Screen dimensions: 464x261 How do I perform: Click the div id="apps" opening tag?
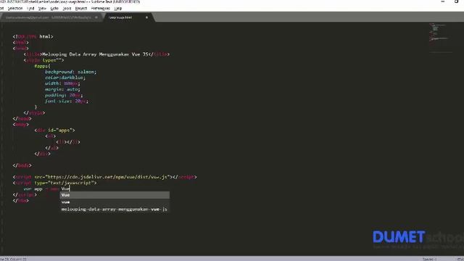click(54, 130)
